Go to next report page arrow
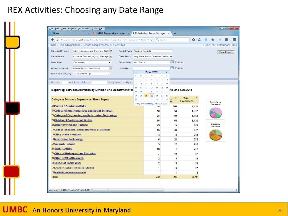The height and width of the screenshot is (216, 288). tap(78, 82)
